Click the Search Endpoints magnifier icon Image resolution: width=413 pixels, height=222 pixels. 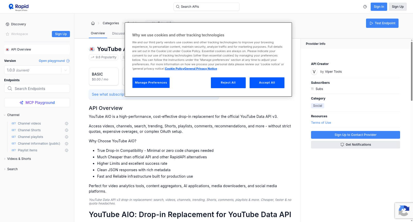[x=10, y=88]
